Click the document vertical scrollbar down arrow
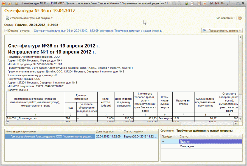This screenshot has height=166, width=247. click(240, 119)
